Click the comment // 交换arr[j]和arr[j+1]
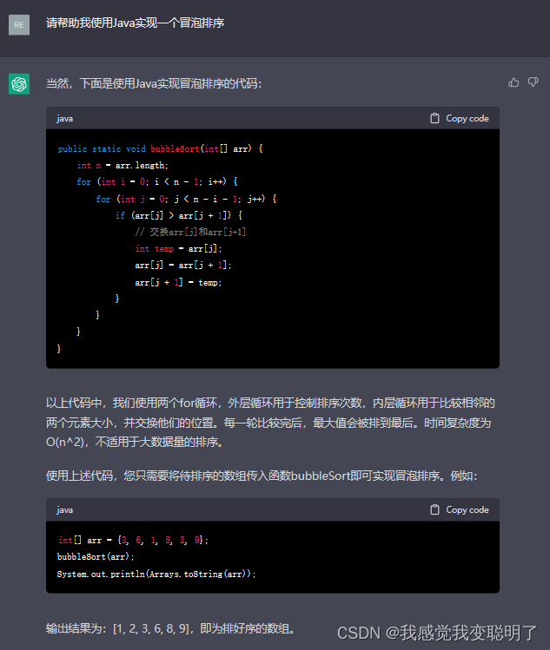 (x=190, y=233)
